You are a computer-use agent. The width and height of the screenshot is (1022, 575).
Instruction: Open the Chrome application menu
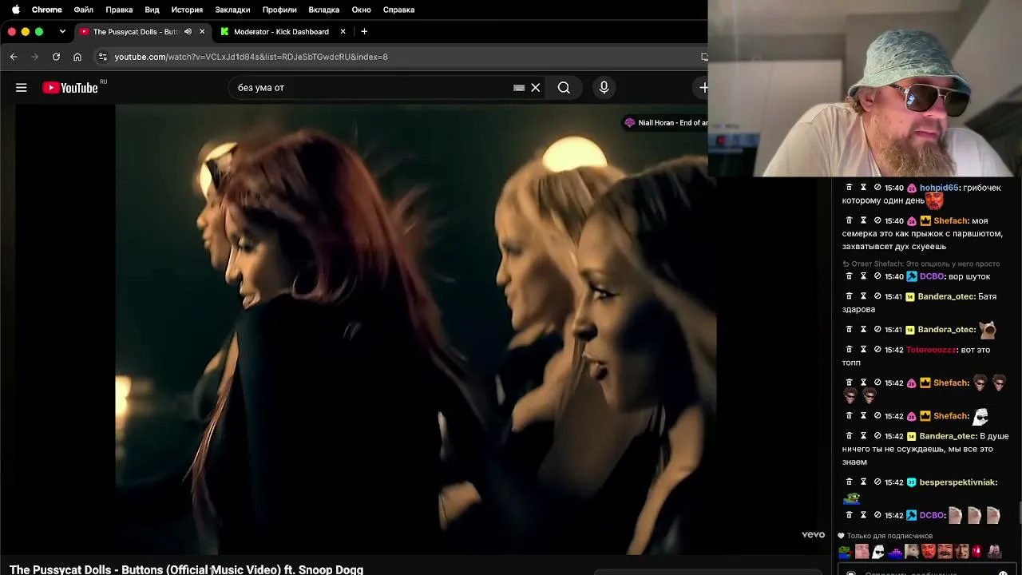(46, 10)
